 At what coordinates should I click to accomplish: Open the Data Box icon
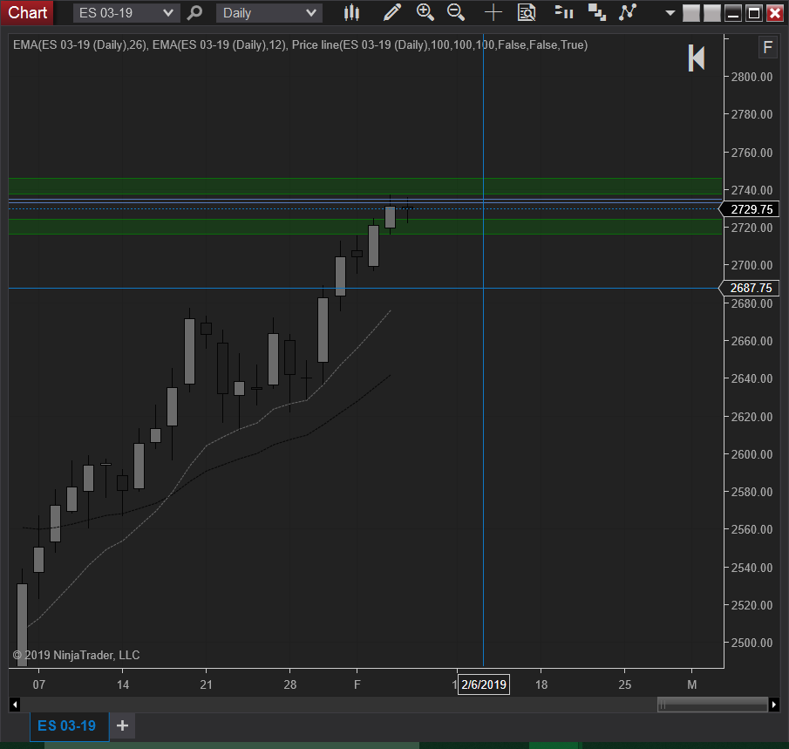coord(527,12)
